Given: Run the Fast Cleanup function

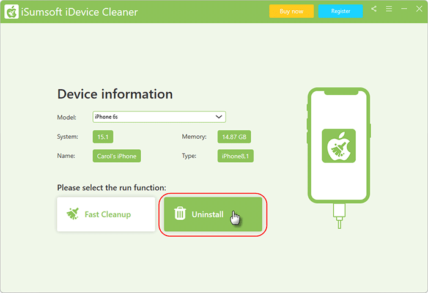Looking at the screenshot, I should tap(106, 214).
